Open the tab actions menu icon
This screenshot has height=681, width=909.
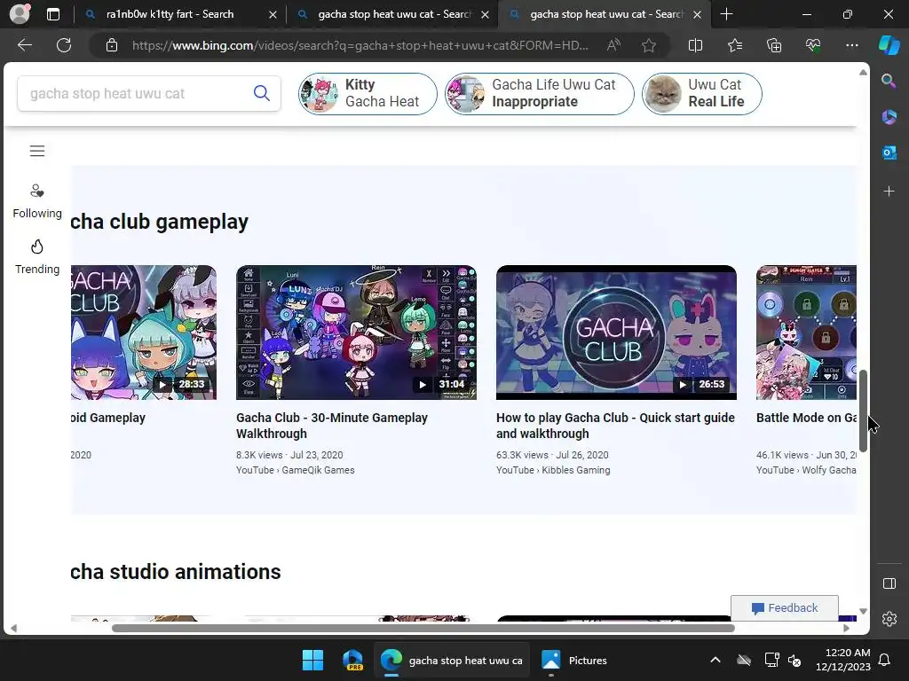pyautogui.click(x=52, y=14)
